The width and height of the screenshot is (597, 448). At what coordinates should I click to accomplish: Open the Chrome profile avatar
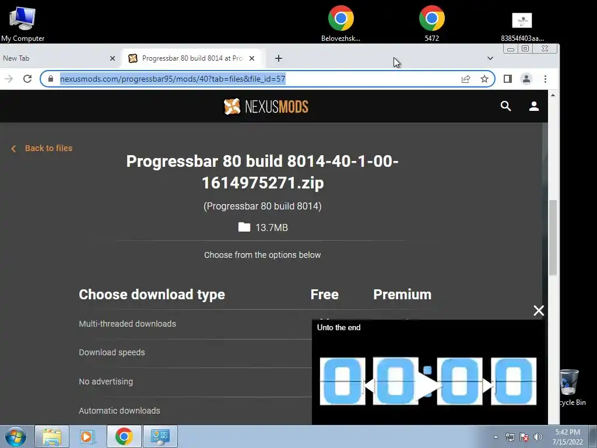[x=526, y=79]
